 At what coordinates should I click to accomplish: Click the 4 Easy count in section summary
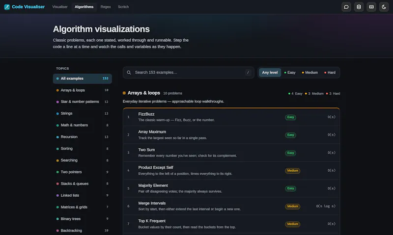tap(295, 94)
